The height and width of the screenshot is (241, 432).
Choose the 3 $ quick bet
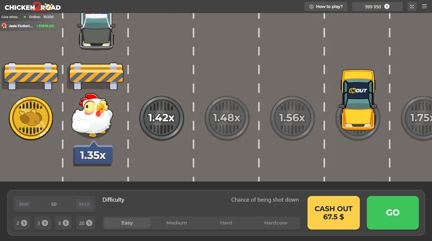tap(43, 223)
